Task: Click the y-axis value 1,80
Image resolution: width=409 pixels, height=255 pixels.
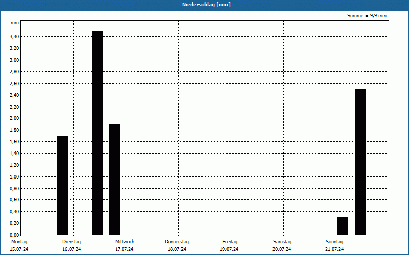Action: (14, 130)
